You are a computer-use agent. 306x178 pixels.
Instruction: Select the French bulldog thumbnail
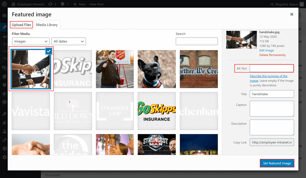point(157,69)
